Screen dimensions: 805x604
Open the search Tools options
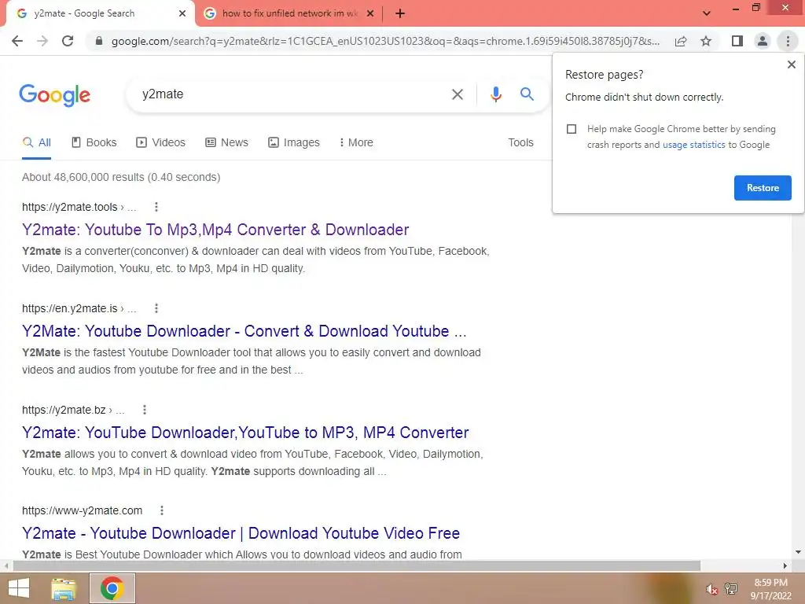point(520,143)
